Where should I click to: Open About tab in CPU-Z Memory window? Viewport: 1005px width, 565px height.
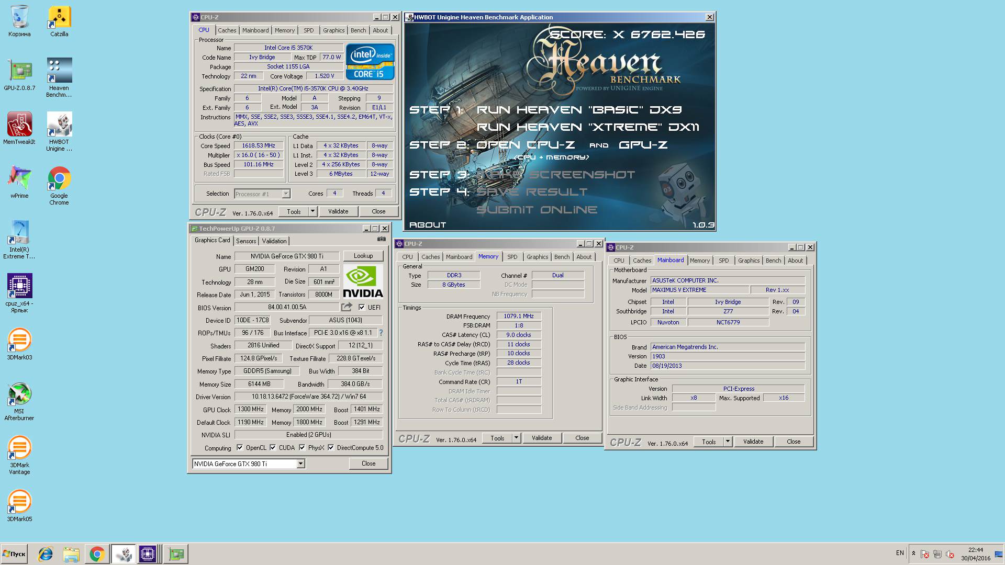(584, 257)
